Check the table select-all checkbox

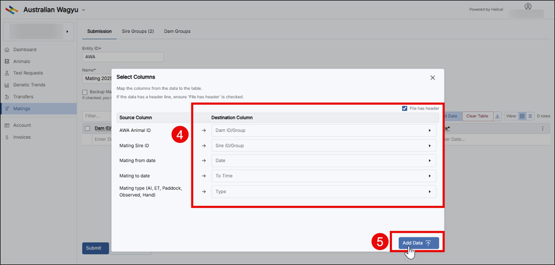click(87, 129)
